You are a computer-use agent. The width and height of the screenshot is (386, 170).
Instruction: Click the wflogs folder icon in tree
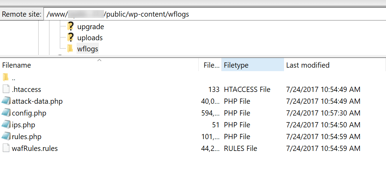pos(70,49)
